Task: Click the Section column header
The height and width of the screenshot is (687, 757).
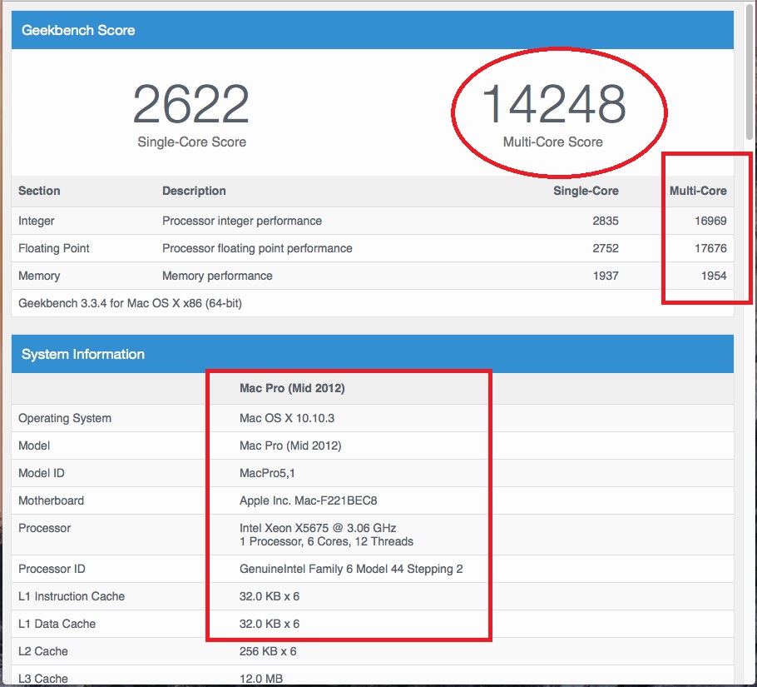Action: [39, 191]
